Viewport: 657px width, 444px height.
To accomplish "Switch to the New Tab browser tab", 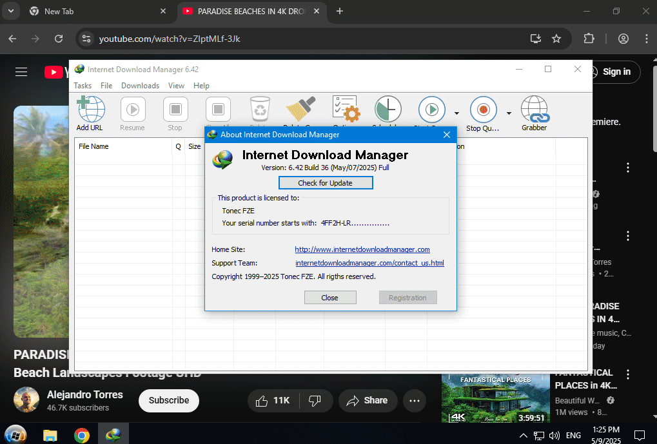I will point(90,11).
